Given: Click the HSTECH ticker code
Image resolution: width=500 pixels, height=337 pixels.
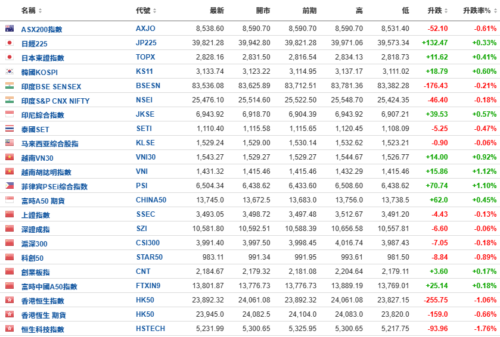Looking at the screenshot, I should 151,329.
